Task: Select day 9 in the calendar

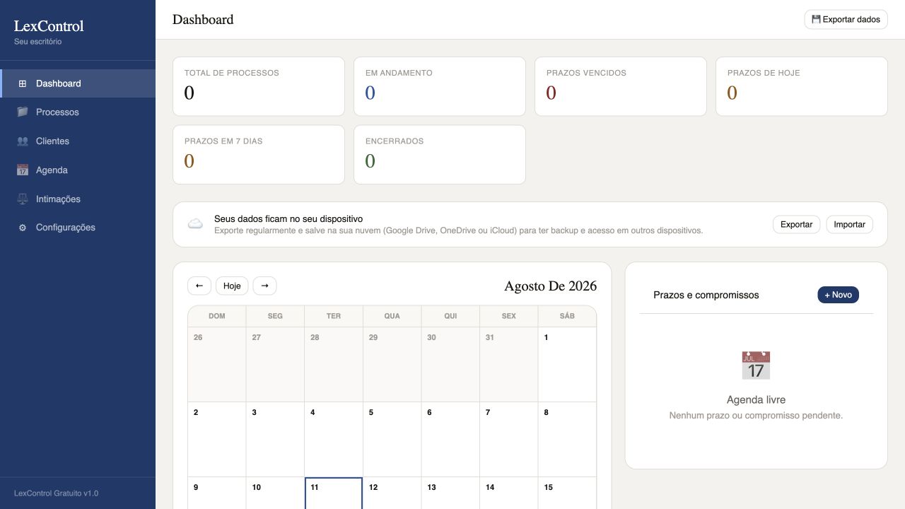Action: (217, 493)
